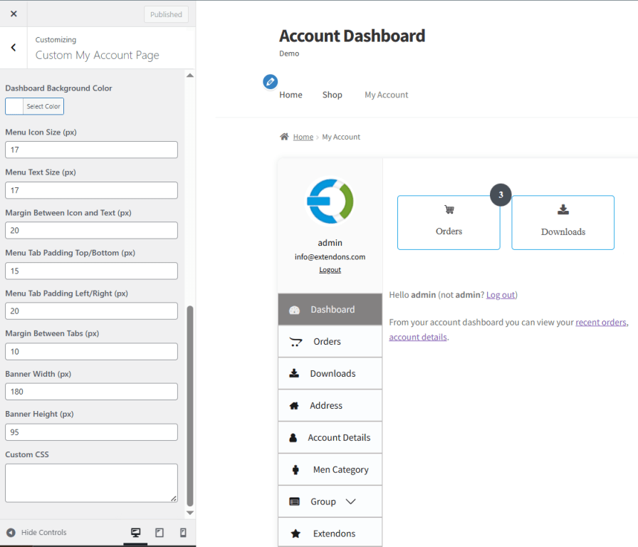Open the Shop page from the navigation menu
Screen dimensions: 638x547
tap(332, 94)
